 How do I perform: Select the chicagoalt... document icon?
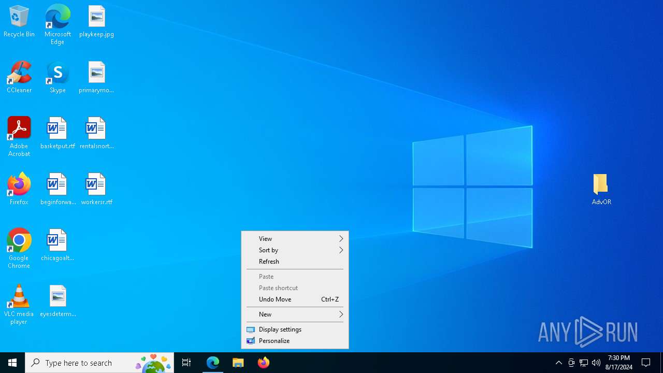57,246
